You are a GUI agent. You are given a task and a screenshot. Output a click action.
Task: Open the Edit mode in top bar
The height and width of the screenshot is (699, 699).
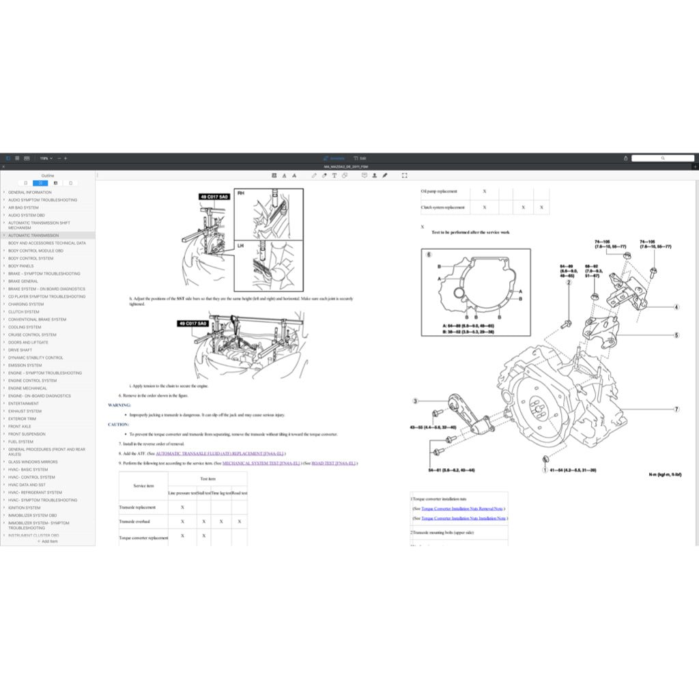tap(362, 158)
